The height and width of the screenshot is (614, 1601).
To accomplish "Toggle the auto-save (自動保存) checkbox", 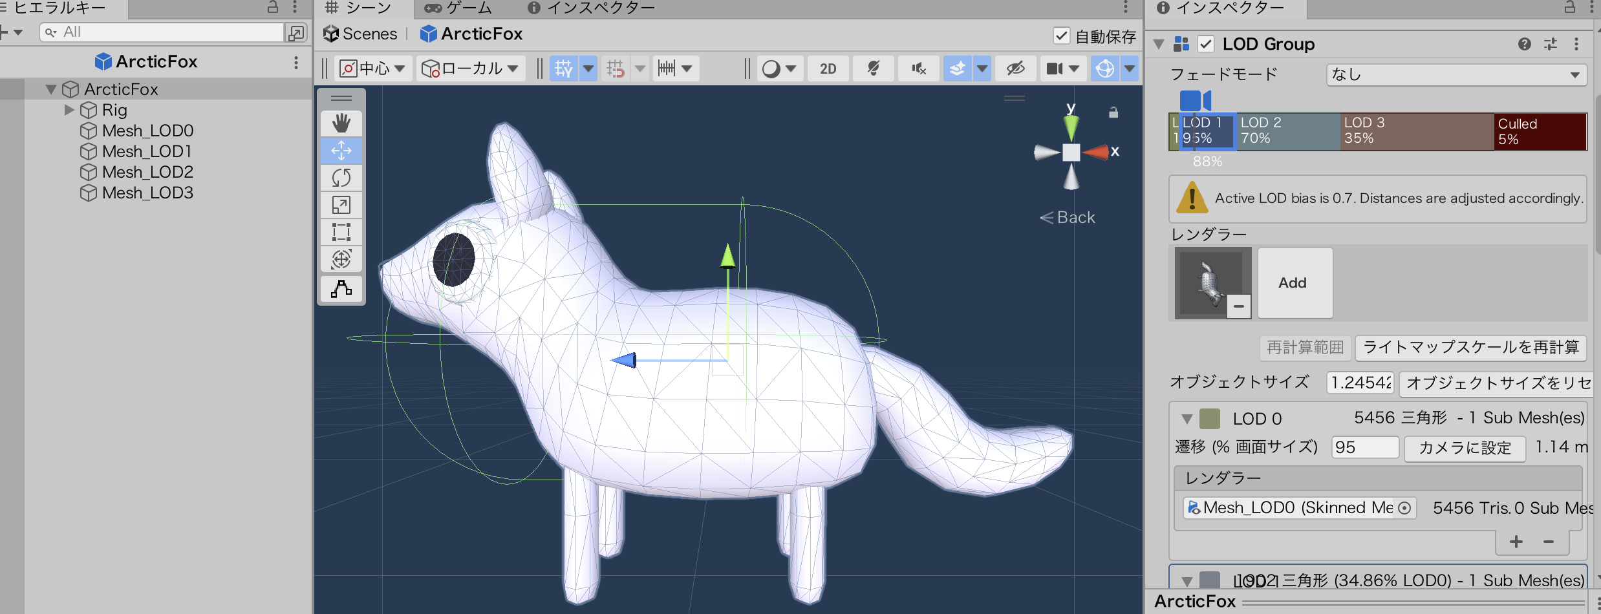I will click(1062, 36).
